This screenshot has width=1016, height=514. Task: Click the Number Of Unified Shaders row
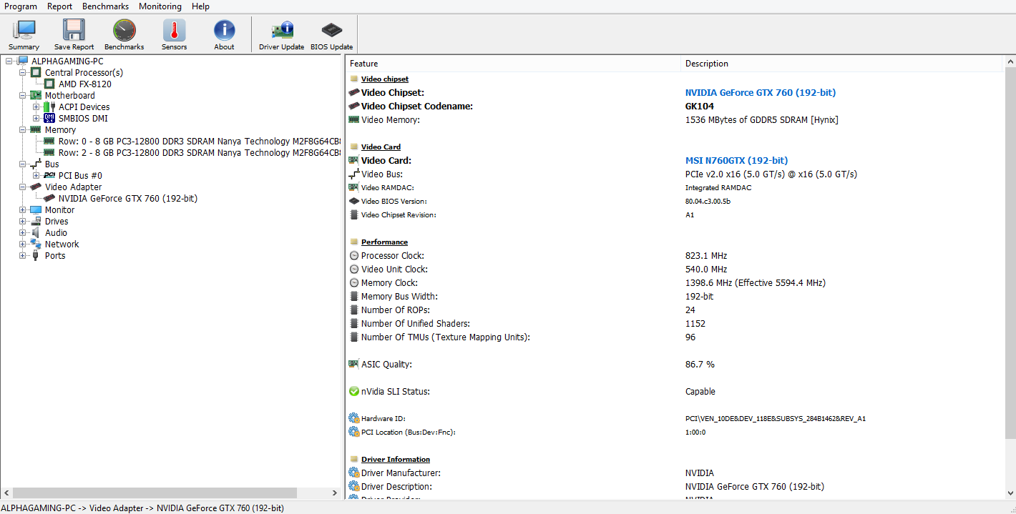(x=674, y=323)
